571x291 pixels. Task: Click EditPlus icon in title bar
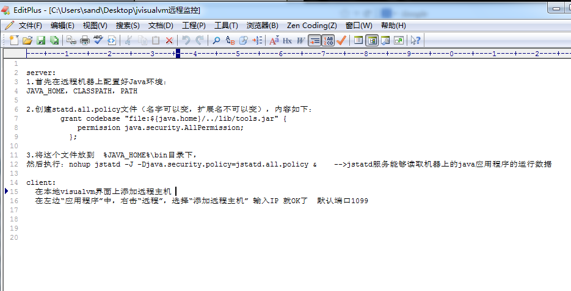(x=5, y=10)
